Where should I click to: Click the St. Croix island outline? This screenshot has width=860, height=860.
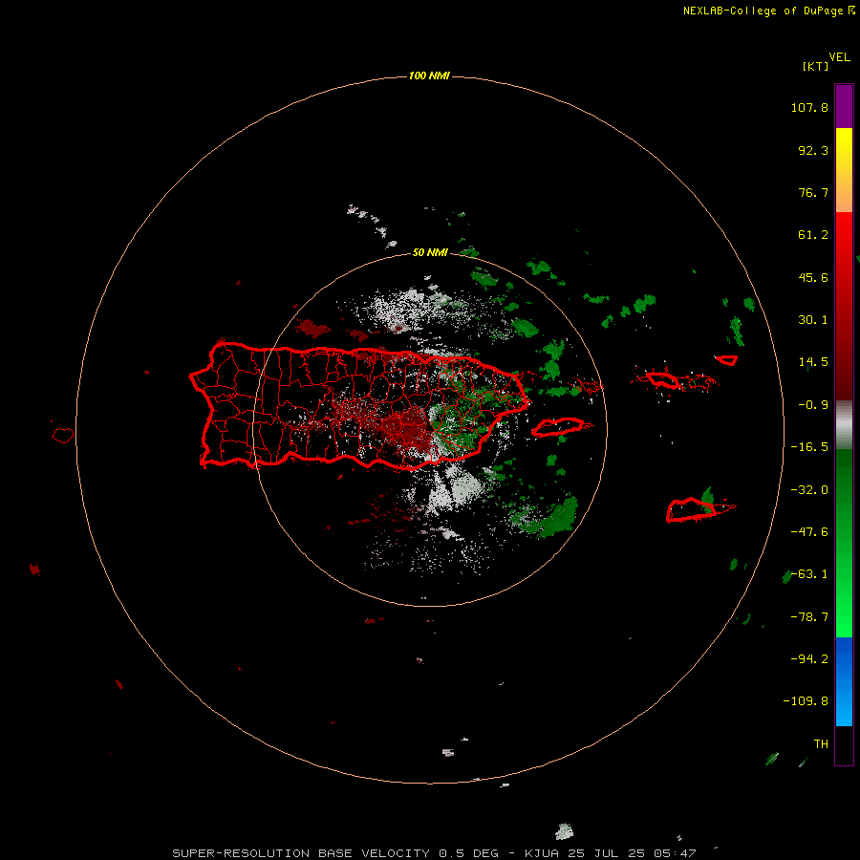(x=692, y=510)
